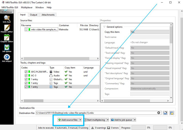This screenshot has width=183, height=130.
Task: Uncheck the Global tags 1 entry checkbox
Action: tap(26, 79)
